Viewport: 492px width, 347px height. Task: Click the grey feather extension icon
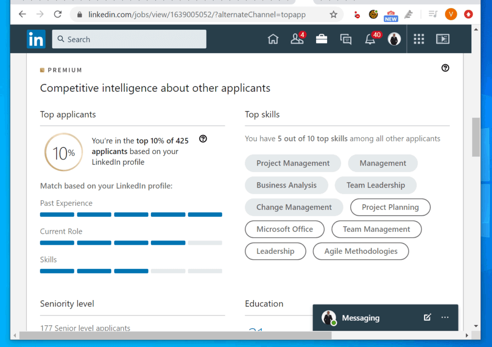point(408,14)
